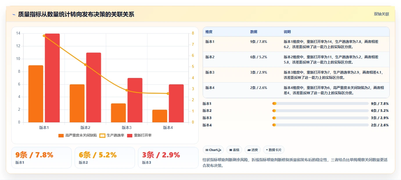Toggle 重新打开率 legend item

[139, 135]
